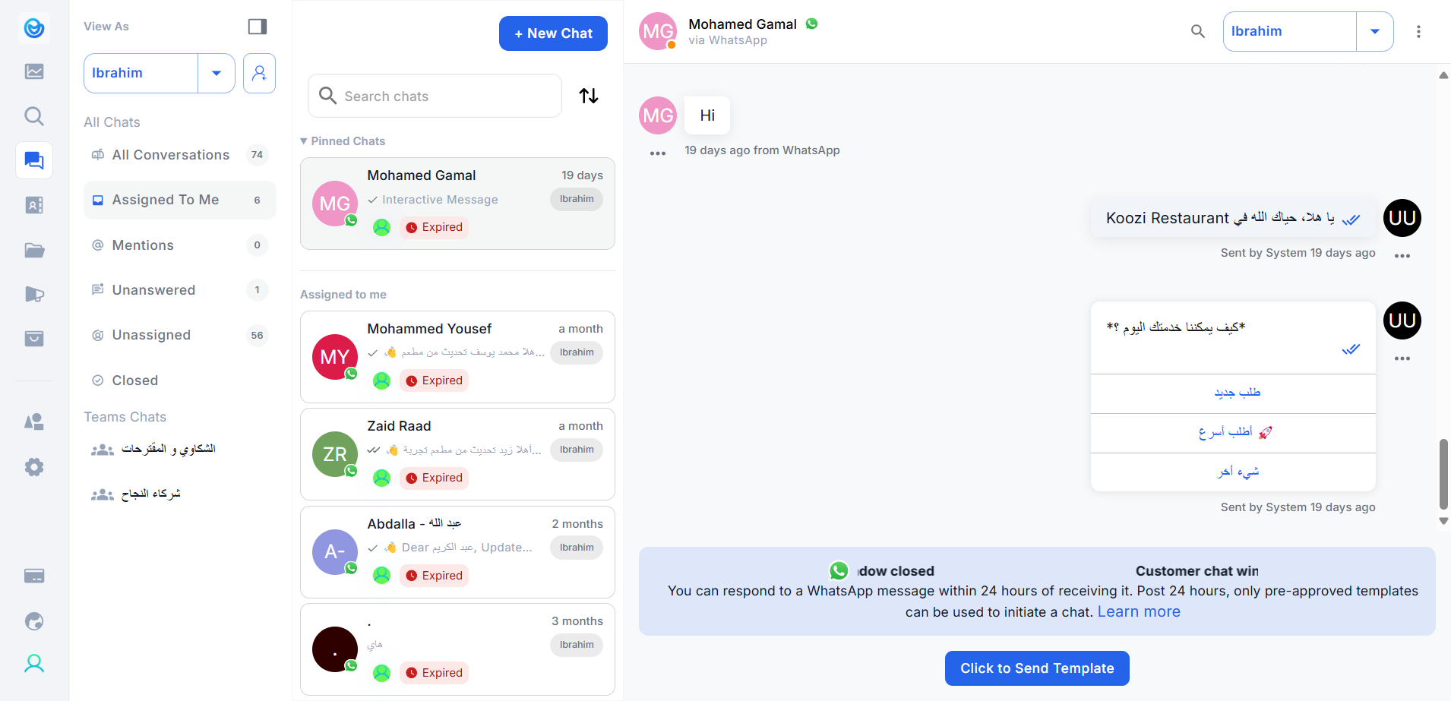Image resolution: width=1451 pixels, height=701 pixels.
Task: Open the analytics dashboard icon in sidebar
Action: coord(34,71)
